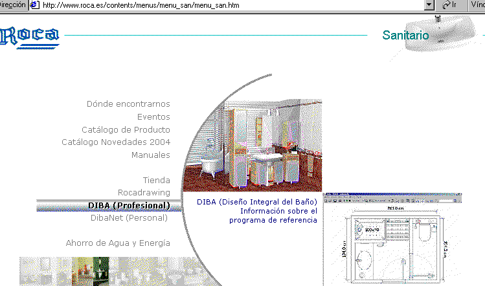Open DibaNet (Personal) link
Viewport: 485px width, 286px height.
pos(129,218)
